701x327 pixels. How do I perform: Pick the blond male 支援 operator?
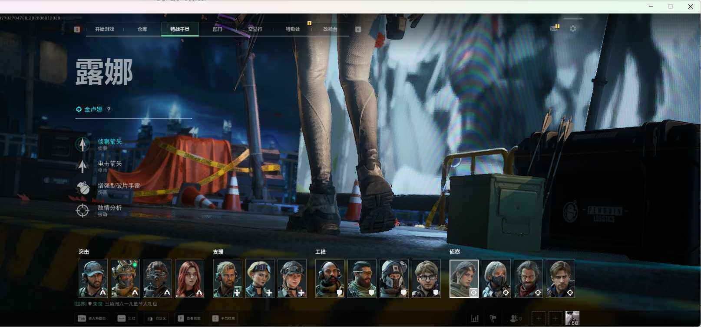pos(228,279)
